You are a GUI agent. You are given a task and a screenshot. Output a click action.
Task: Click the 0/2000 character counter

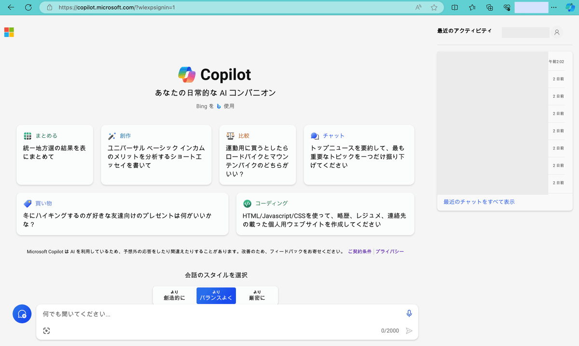click(390, 331)
